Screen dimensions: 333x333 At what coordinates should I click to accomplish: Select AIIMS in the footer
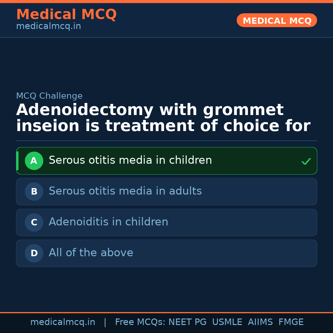[x=260, y=322]
